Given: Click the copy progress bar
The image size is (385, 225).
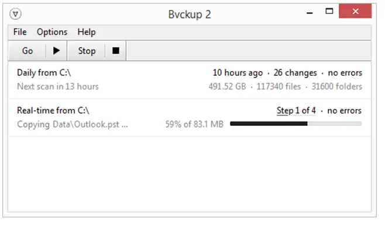Looking at the screenshot, I should (x=295, y=124).
